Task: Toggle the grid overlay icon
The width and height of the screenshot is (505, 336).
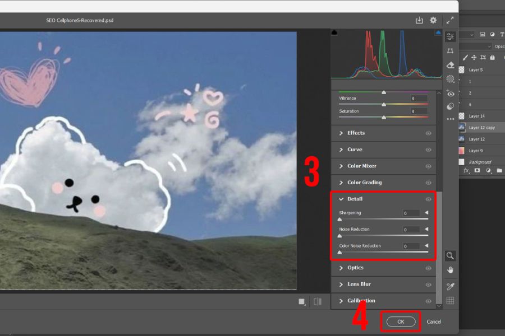Action: pyautogui.click(x=450, y=301)
